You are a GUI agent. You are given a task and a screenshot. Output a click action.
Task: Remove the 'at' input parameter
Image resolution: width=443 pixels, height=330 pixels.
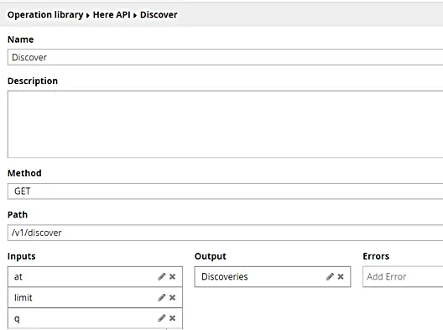(x=172, y=276)
